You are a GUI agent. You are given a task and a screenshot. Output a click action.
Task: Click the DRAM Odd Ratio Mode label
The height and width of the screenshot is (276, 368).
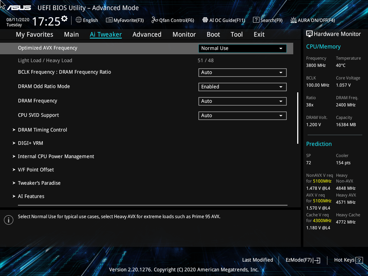[44, 86]
